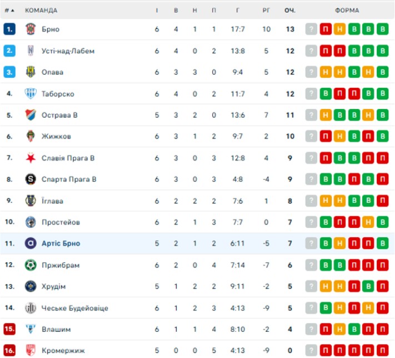This screenshot has width=395, height=358.
Task: Open the Кромержиж club crest
Action: point(30,351)
